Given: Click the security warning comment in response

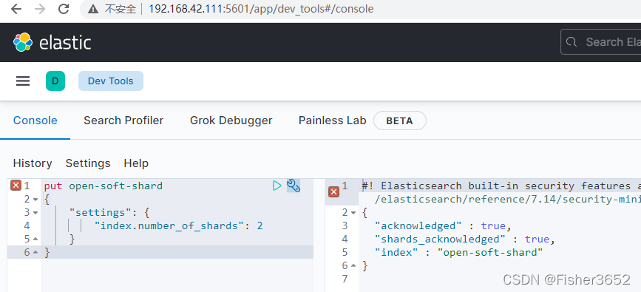Looking at the screenshot, I should click(501, 186).
